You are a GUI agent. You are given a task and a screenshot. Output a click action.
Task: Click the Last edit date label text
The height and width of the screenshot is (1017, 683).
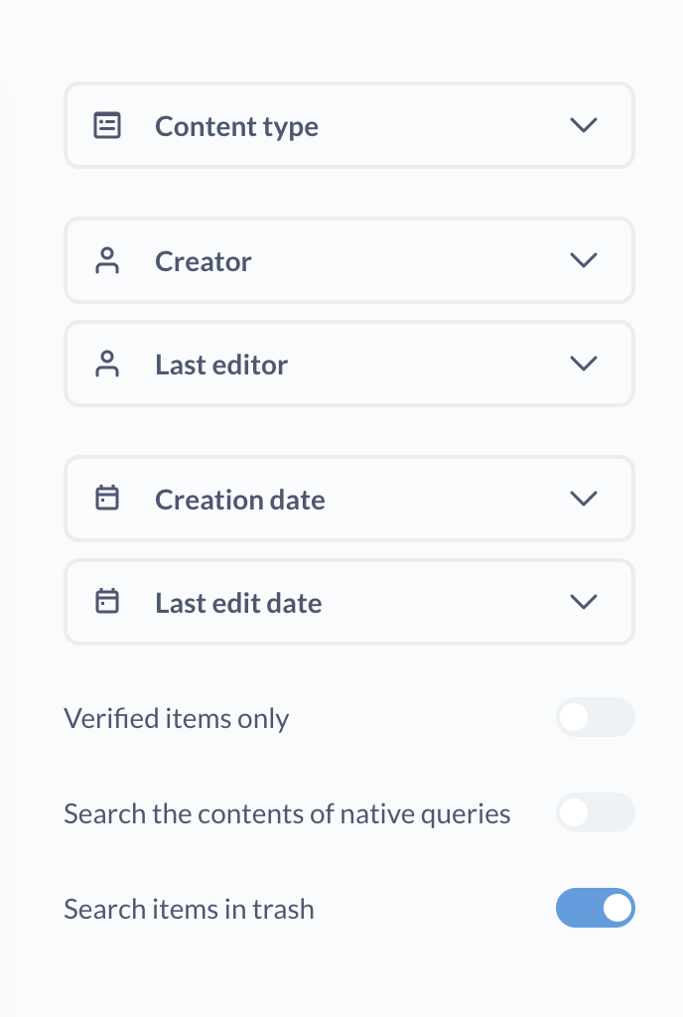pos(238,603)
